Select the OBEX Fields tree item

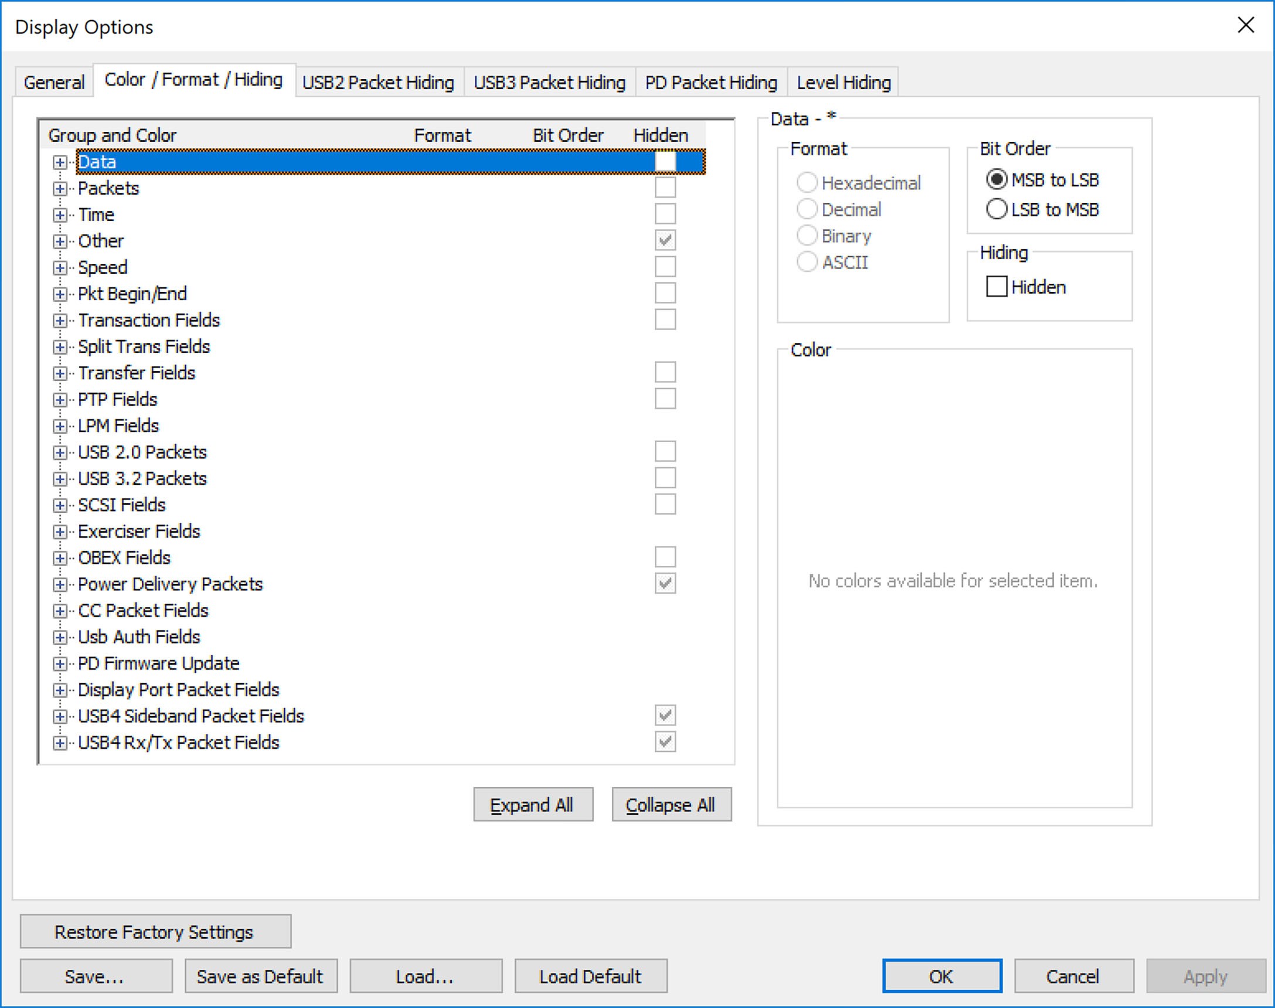point(124,558)
